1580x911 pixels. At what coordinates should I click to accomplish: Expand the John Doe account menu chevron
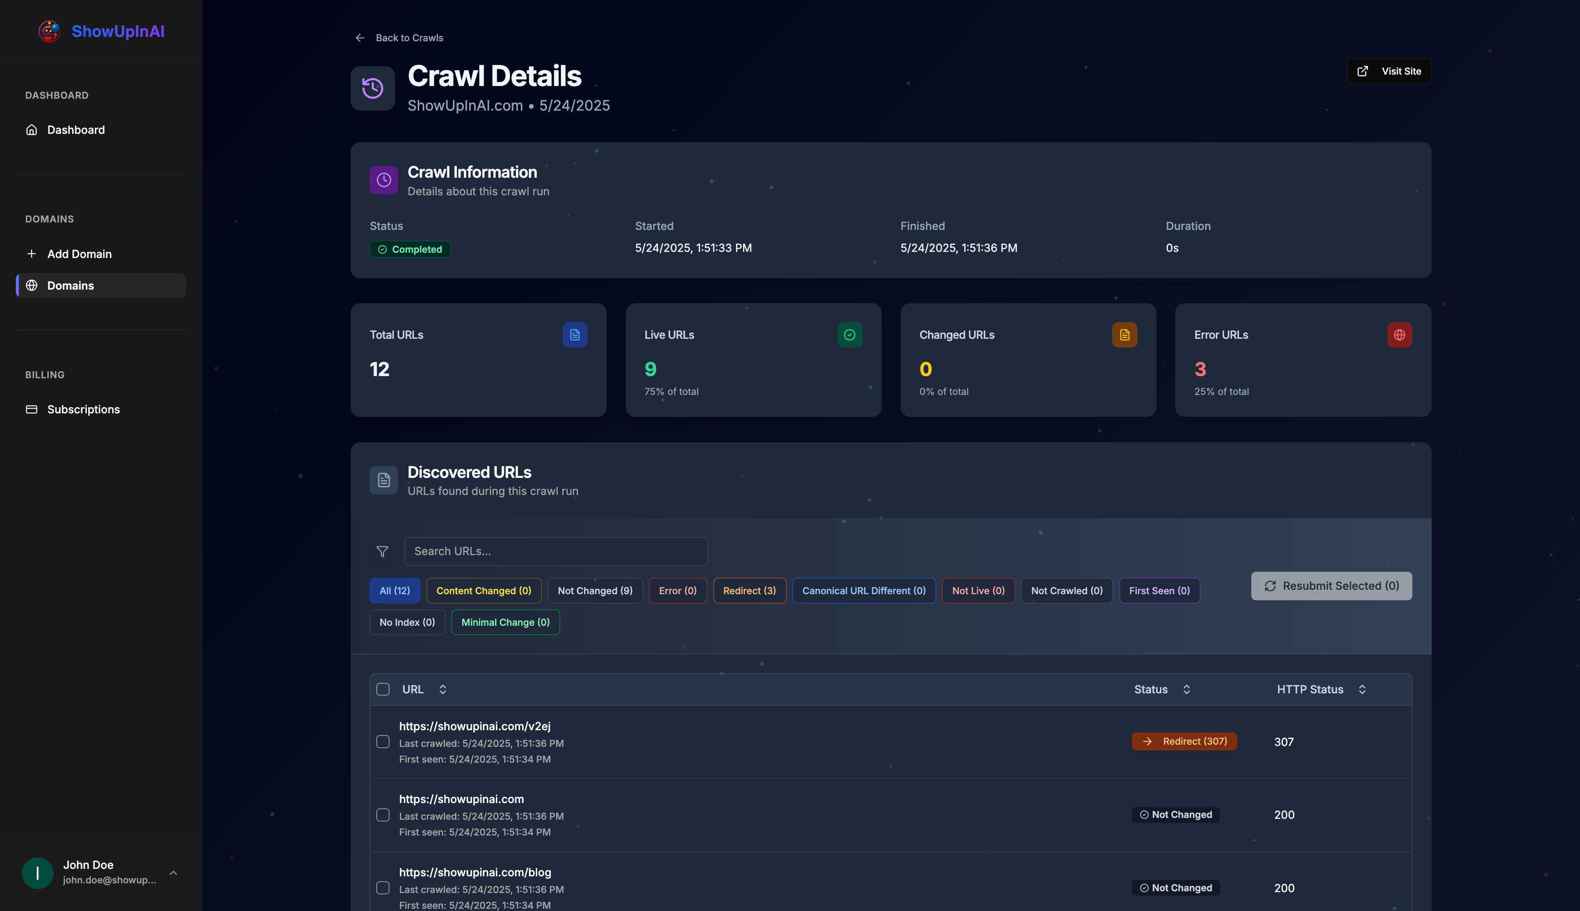click(x=173, y=873)
